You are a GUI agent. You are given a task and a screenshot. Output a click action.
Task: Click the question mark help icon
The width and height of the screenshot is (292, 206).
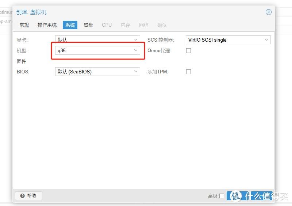[22, 196]
